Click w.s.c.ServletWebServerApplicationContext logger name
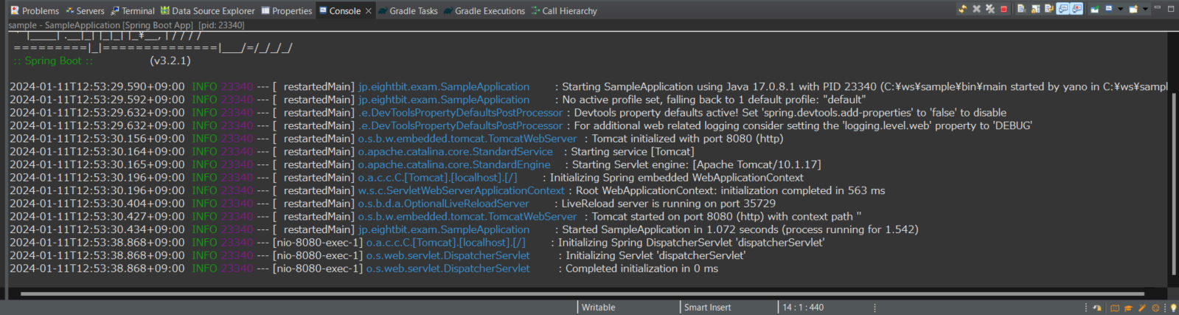1179x315 pixels. click(x=461, y=190)
